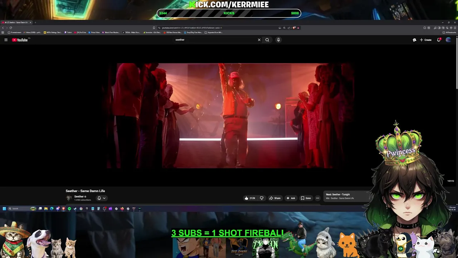Open the apps grid in bookmarks bar
Image resolution: width=458 pixels, height=258 pixels.
(x=3, y=32)
